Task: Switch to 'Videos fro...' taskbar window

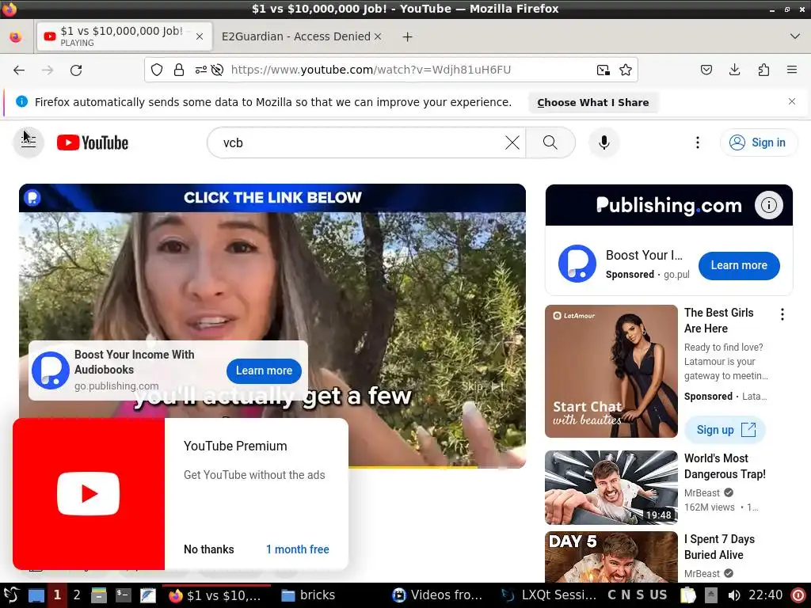Action: [437, 595]
